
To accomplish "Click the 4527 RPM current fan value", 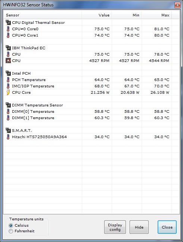I will tap(99, 61).
